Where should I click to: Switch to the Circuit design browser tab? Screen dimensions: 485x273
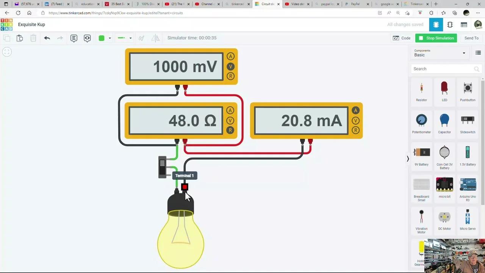(x=268, y=4)
